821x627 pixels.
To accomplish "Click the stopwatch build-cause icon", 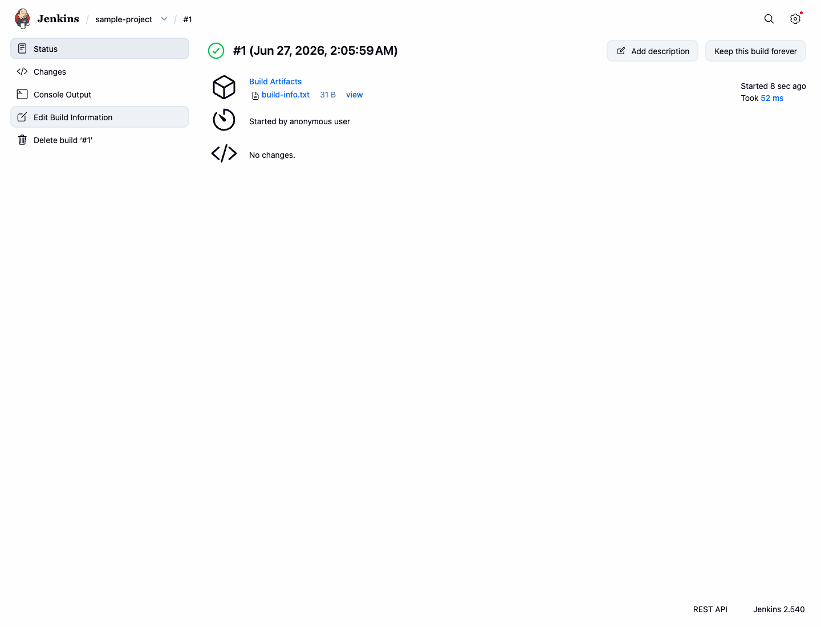I will (224, 120).
